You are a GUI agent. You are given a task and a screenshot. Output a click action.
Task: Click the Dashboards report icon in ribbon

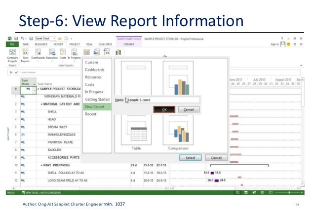(x=38, y=52)
